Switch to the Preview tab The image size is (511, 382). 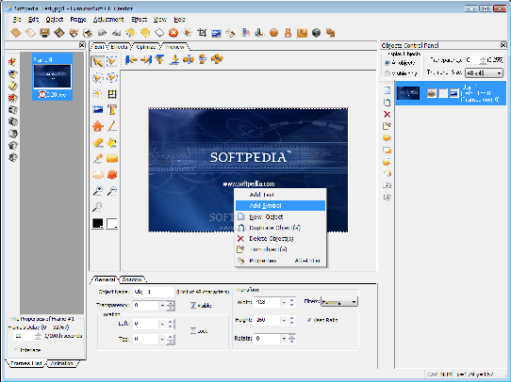(x=174, y=47)
